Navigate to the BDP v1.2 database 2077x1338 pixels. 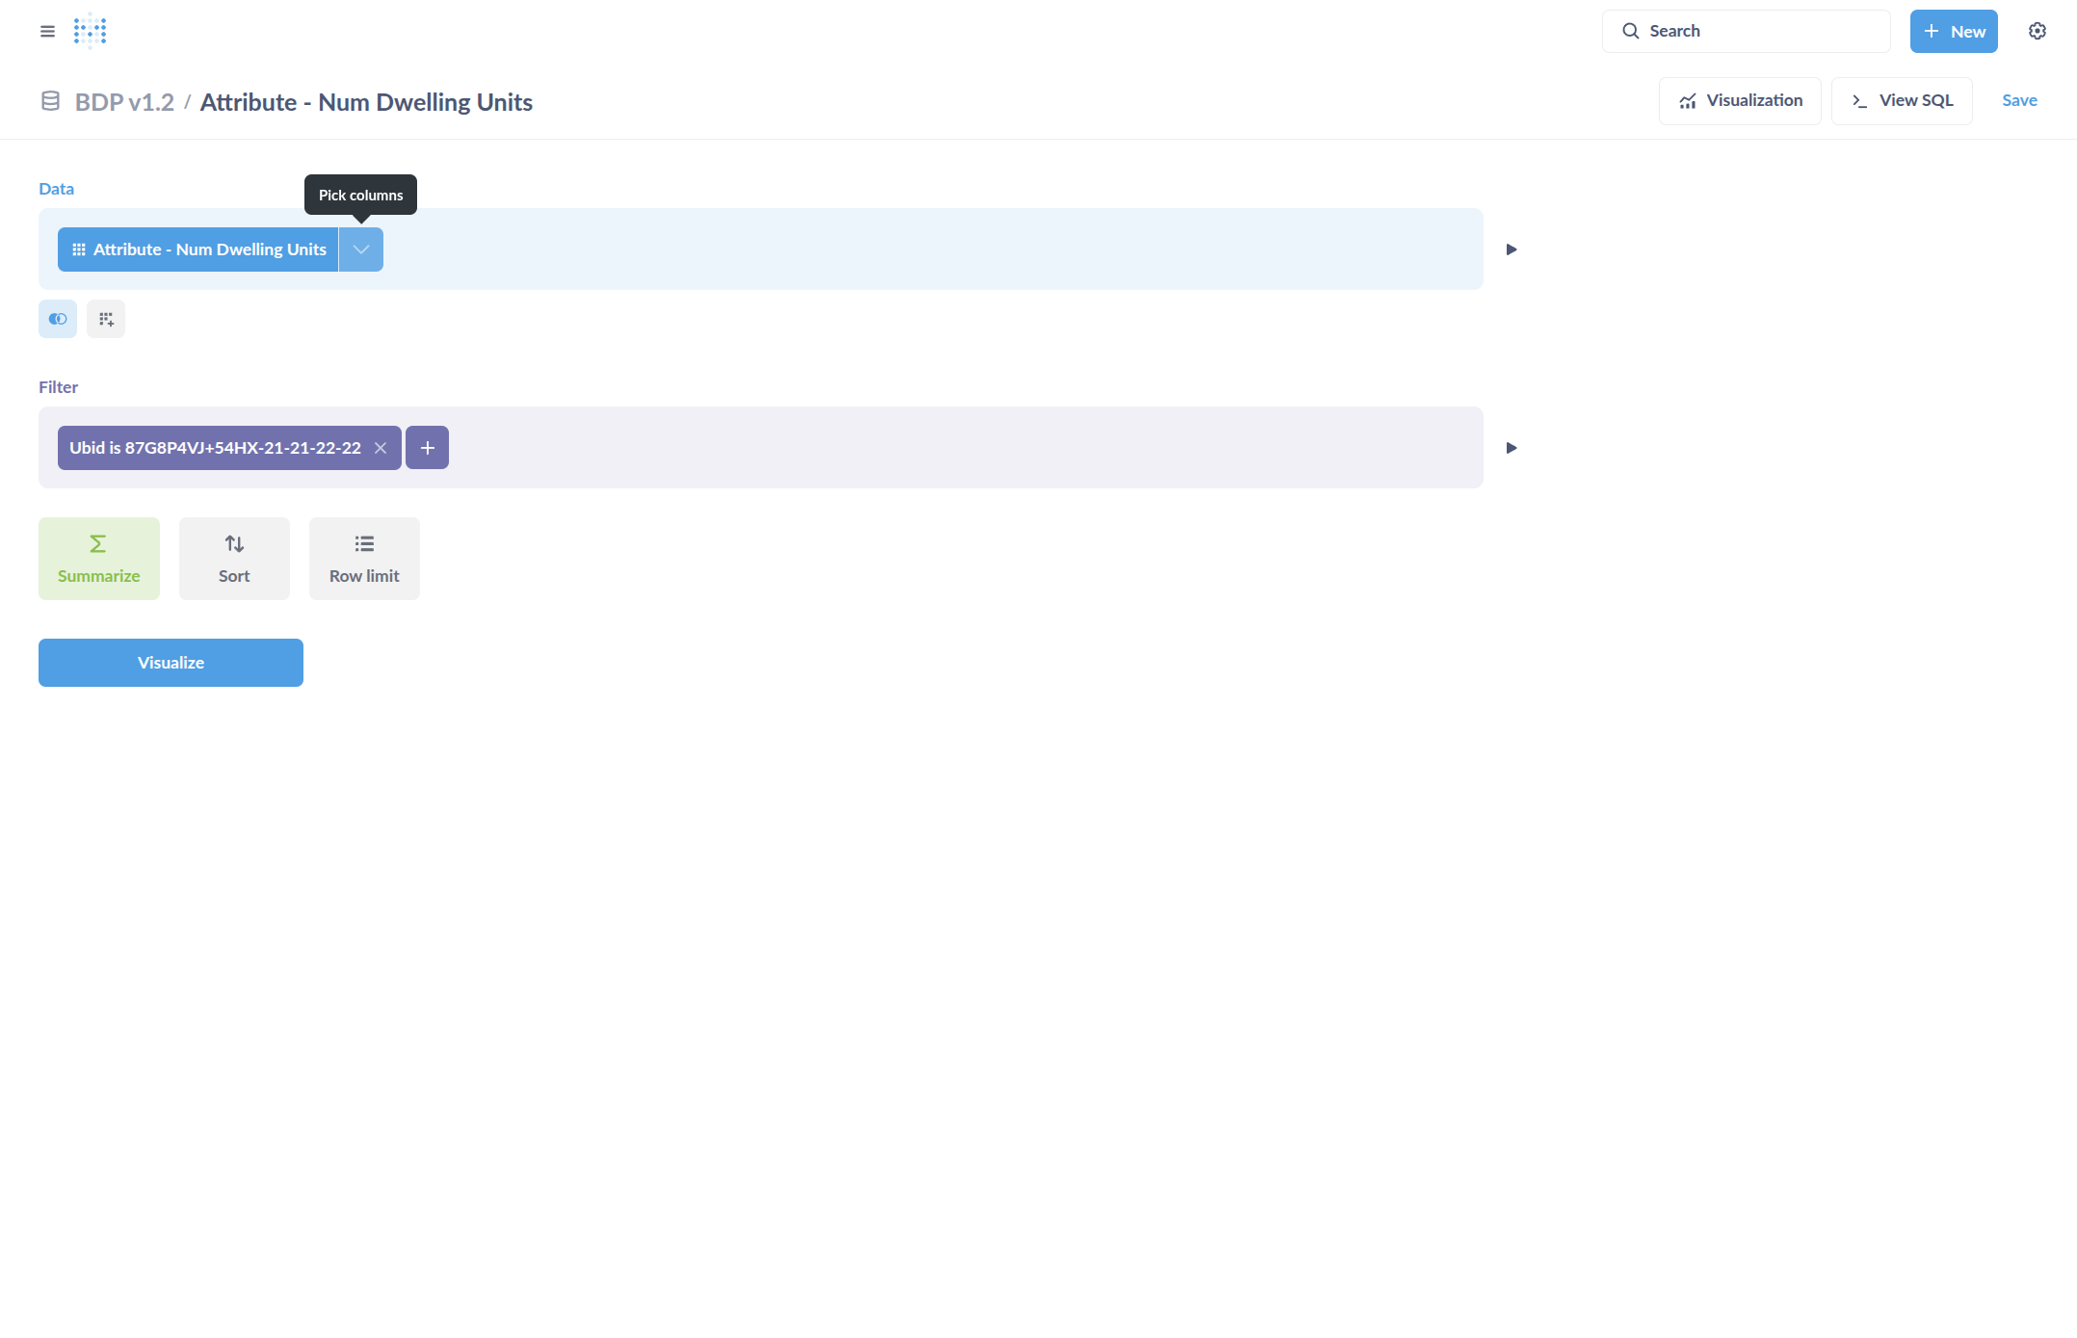124,101
